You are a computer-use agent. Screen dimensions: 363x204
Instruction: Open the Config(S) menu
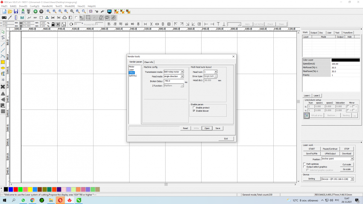(35, 6)
